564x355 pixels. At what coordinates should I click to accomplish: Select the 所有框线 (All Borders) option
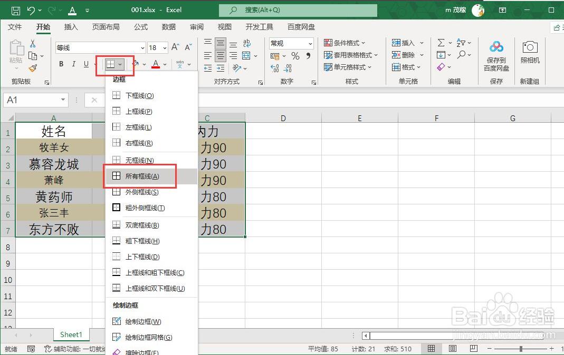[x=140, y=176]
